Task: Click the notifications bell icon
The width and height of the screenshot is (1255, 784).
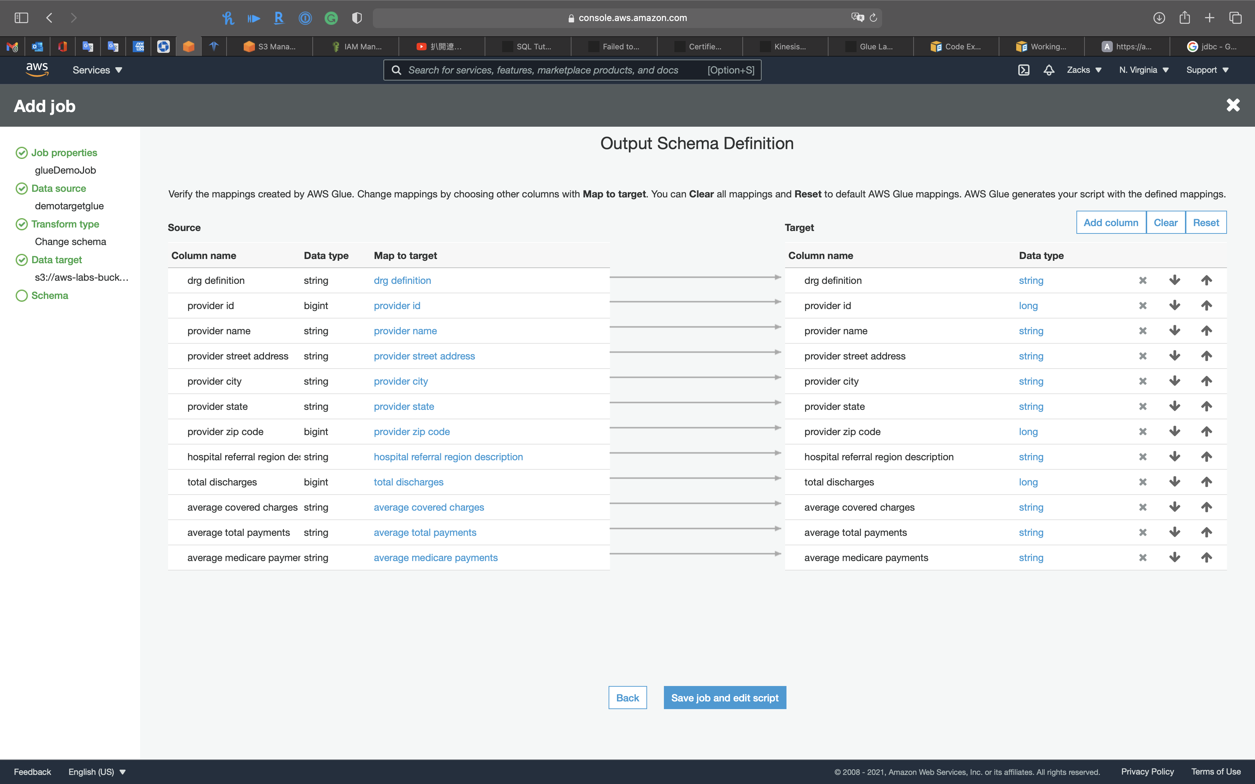Action: pyautogui.click(x=1049, y=70)
